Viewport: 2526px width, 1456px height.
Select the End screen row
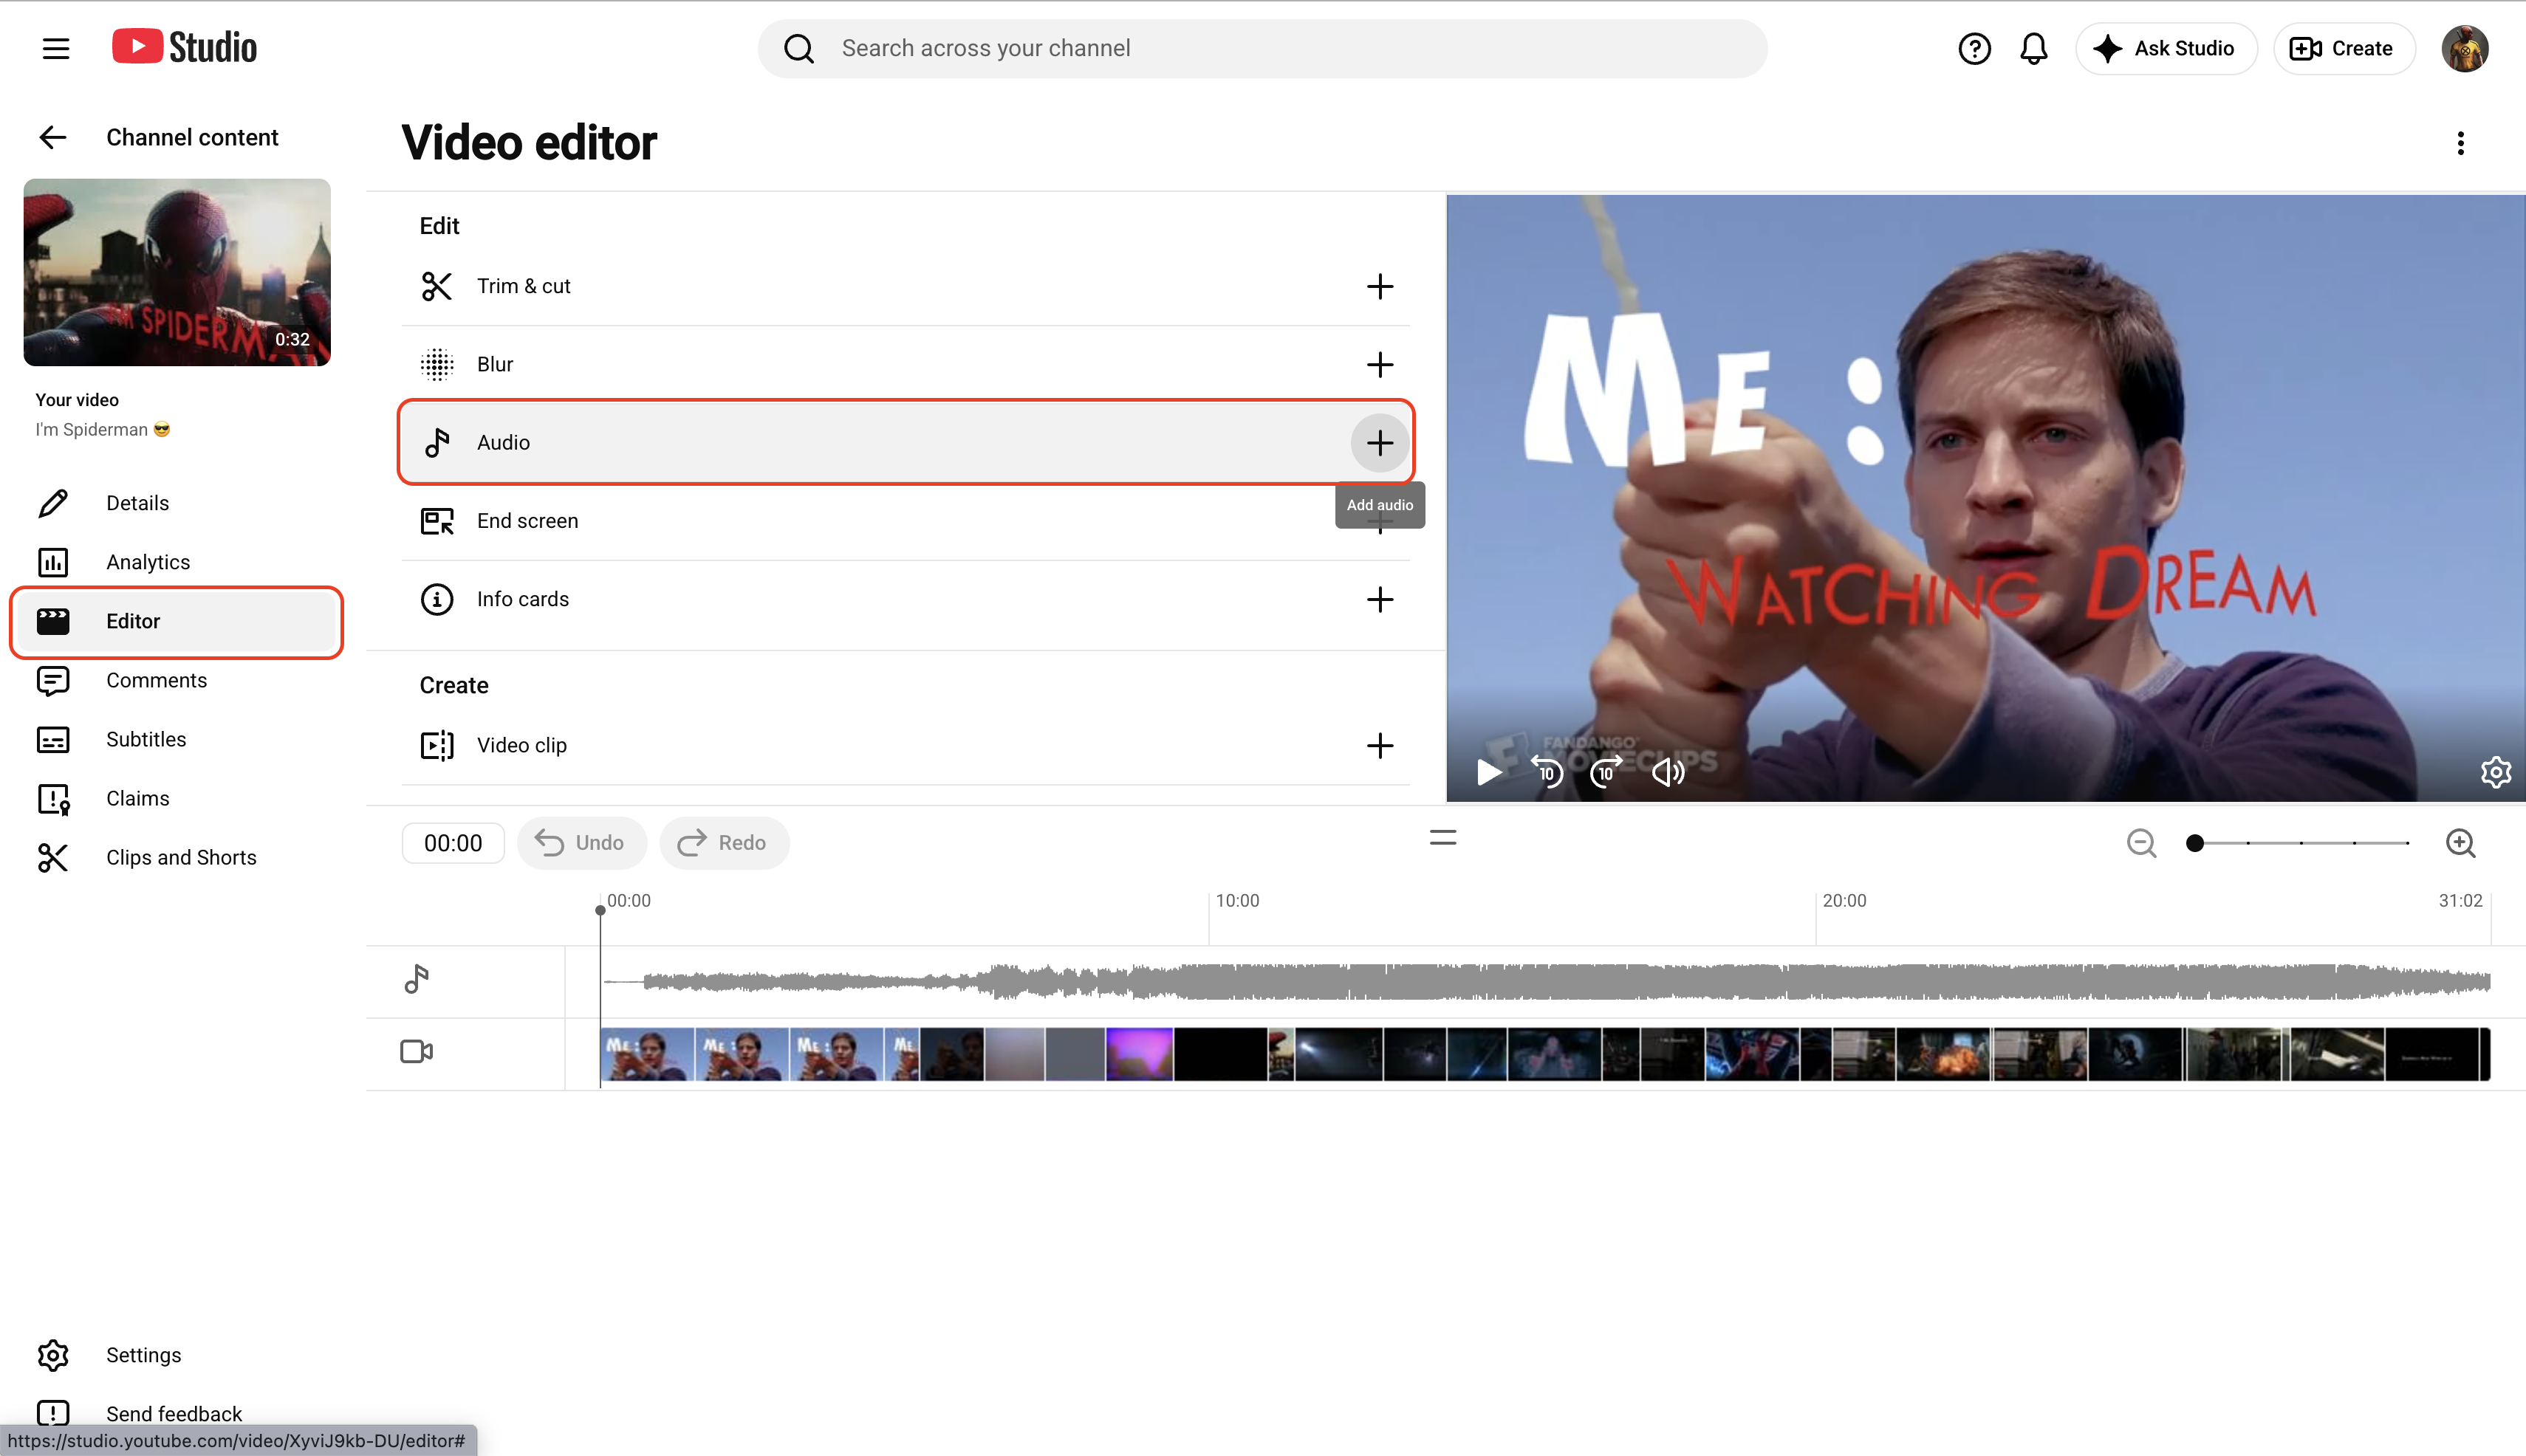point(906,521)
